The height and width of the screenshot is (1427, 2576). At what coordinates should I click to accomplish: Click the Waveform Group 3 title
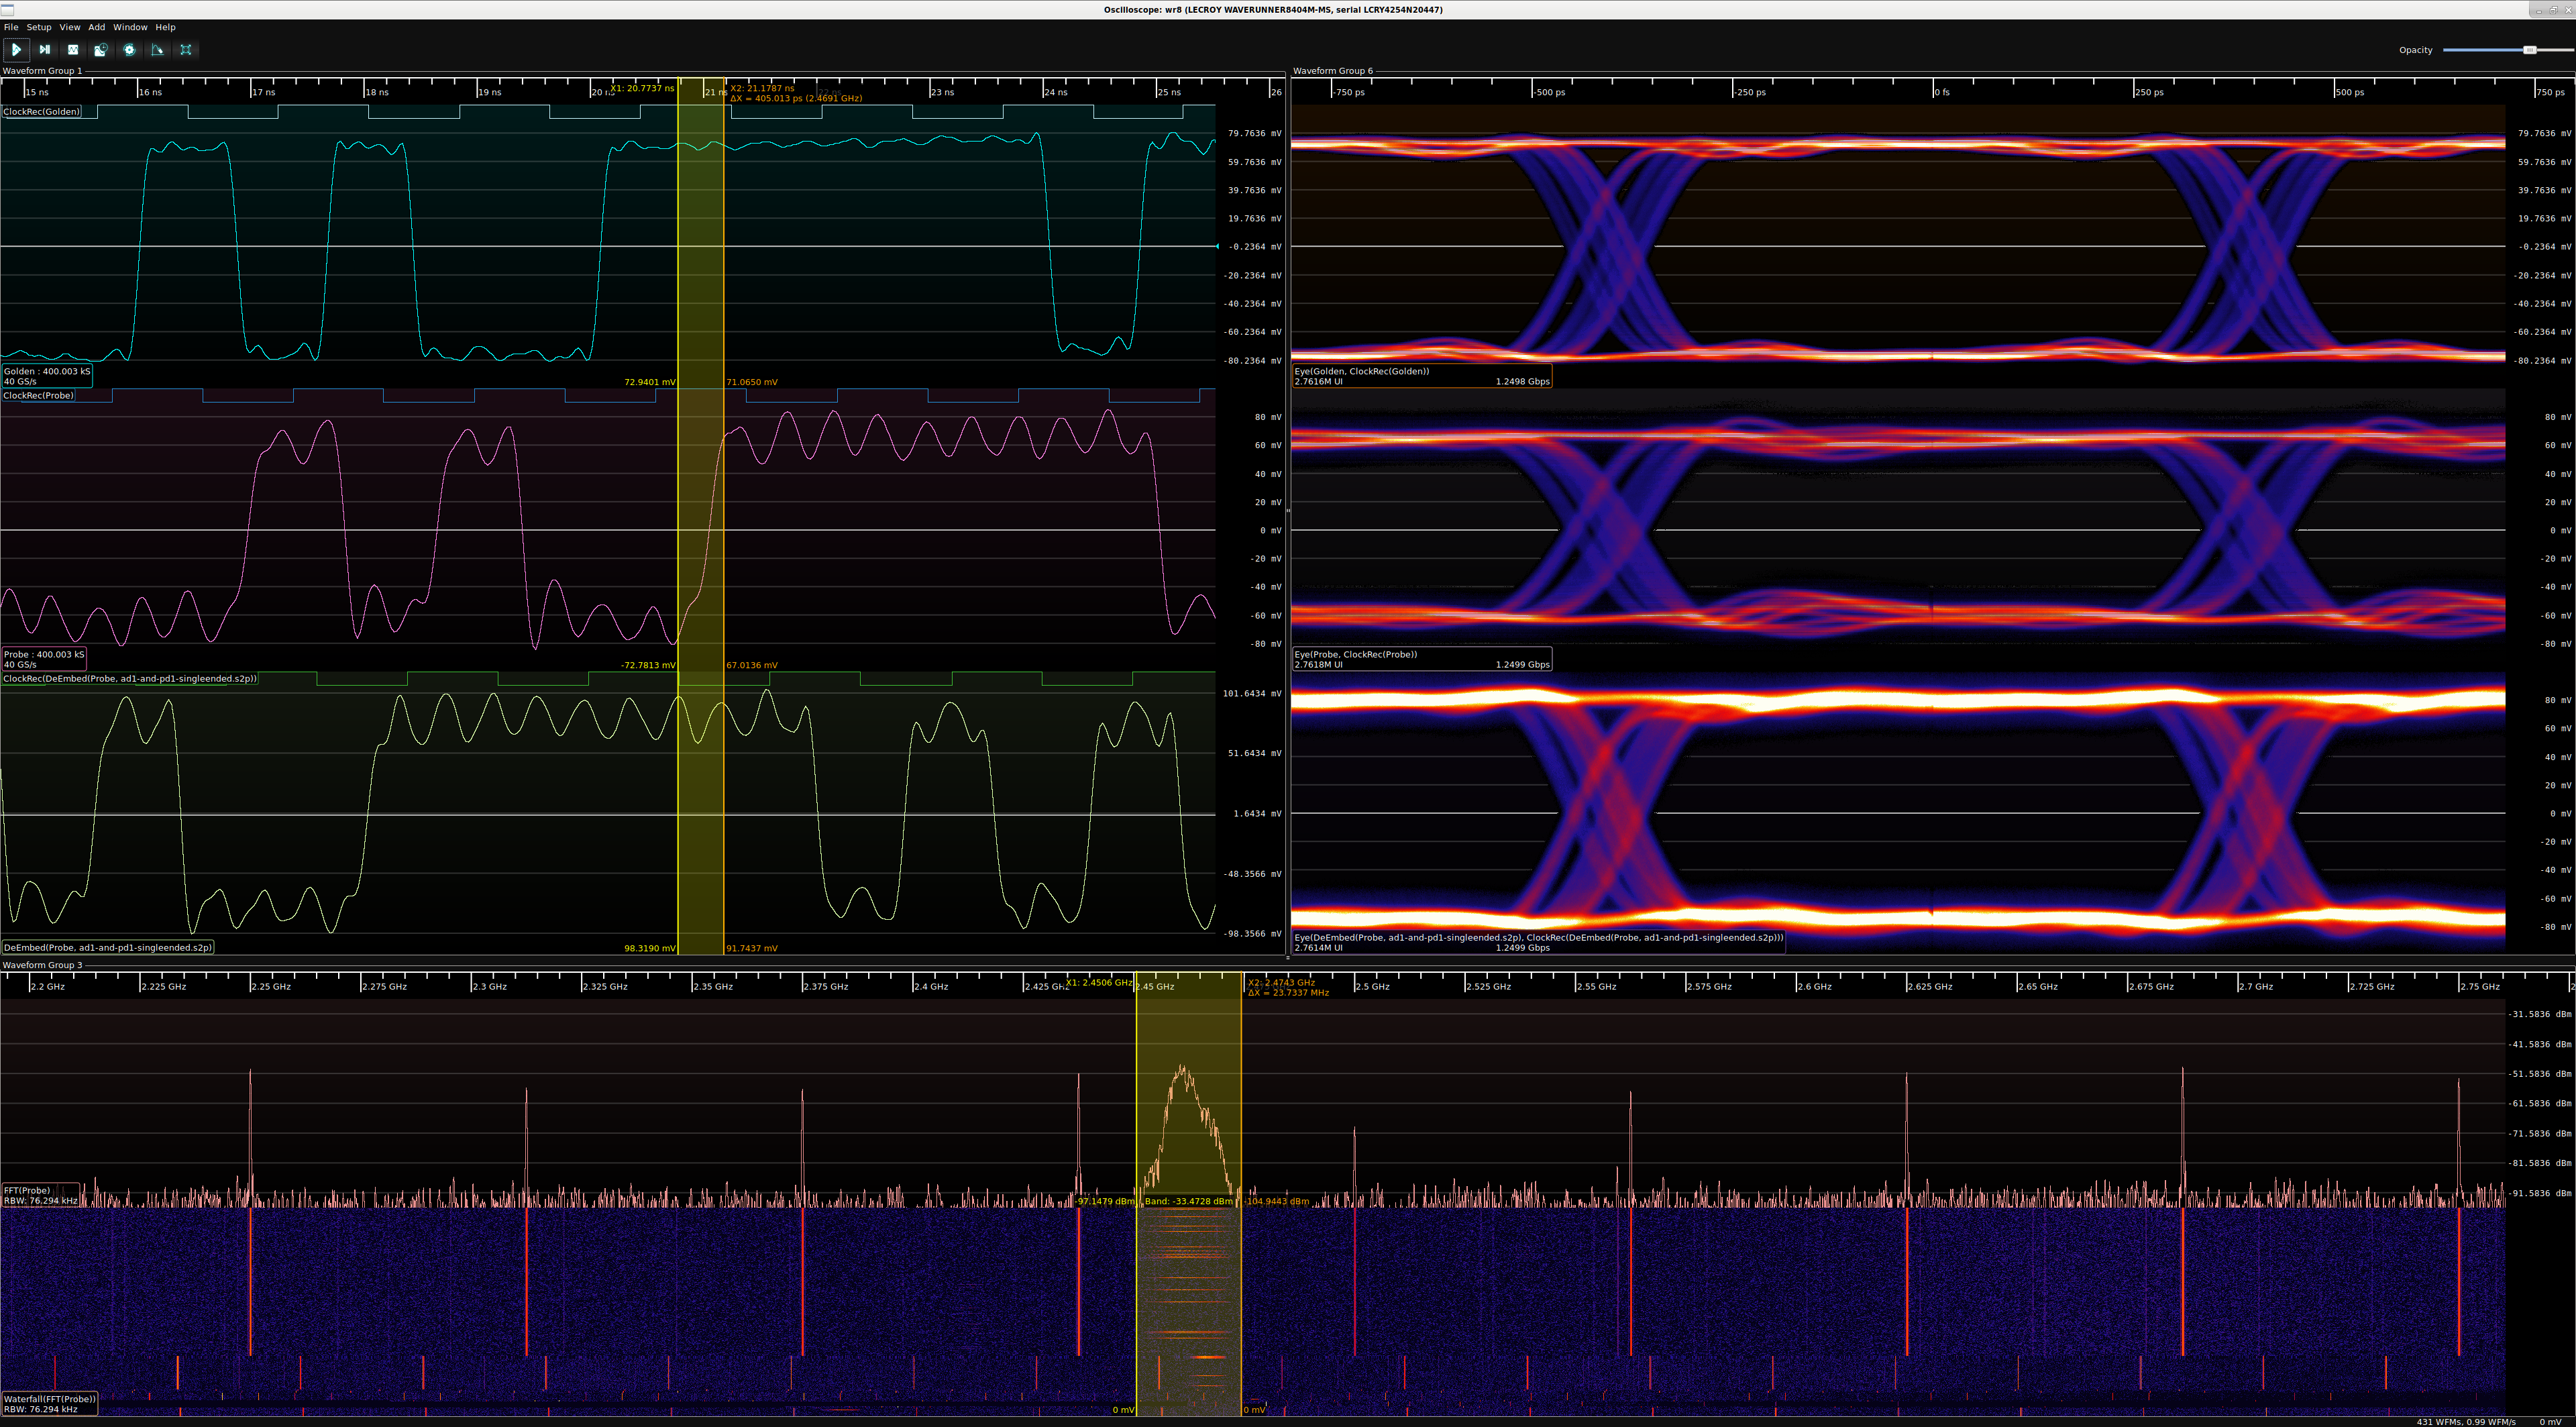coord(42,965)
